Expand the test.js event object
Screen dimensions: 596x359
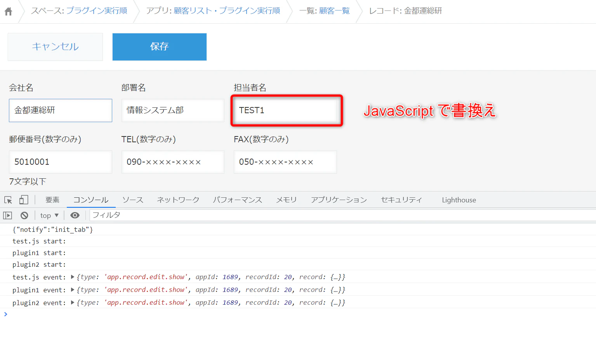73,277
